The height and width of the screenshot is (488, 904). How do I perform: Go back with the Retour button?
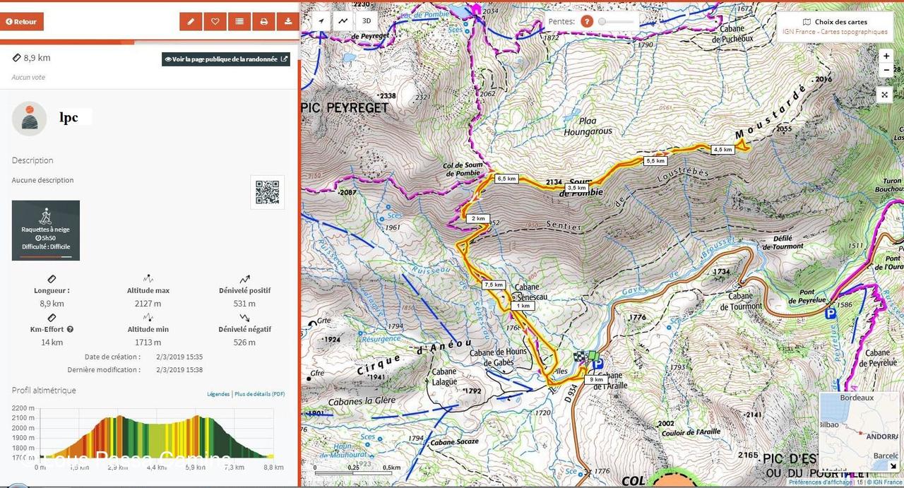coord(22,21)
